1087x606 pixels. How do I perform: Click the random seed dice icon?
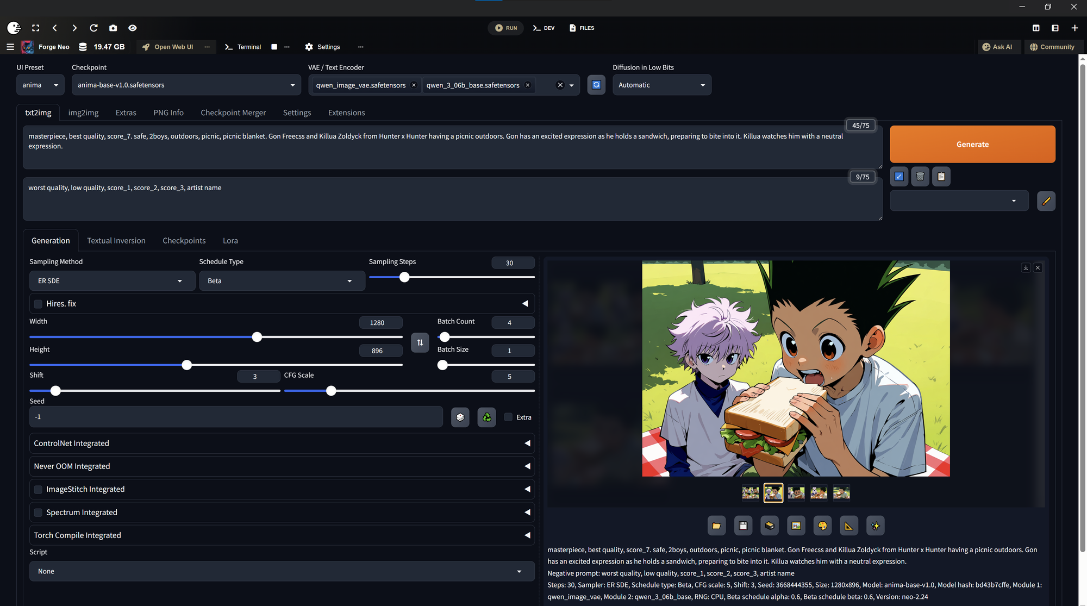pyautogui.click(x=460, y=417)
